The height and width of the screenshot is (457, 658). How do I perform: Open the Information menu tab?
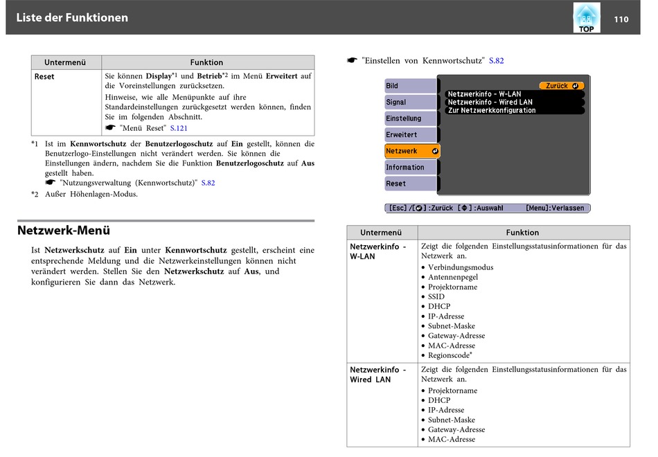[x=411, y=168]
